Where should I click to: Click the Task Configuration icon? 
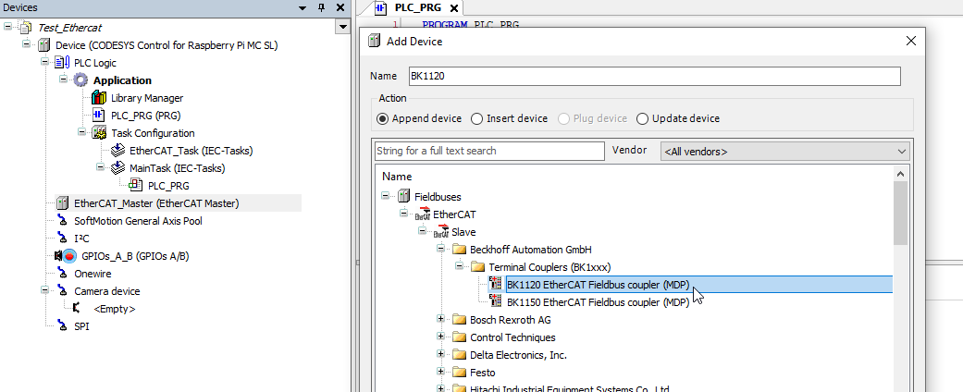[99, 133]
